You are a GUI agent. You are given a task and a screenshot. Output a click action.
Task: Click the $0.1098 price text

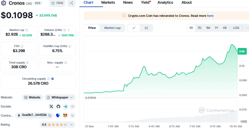pos(17,15)
